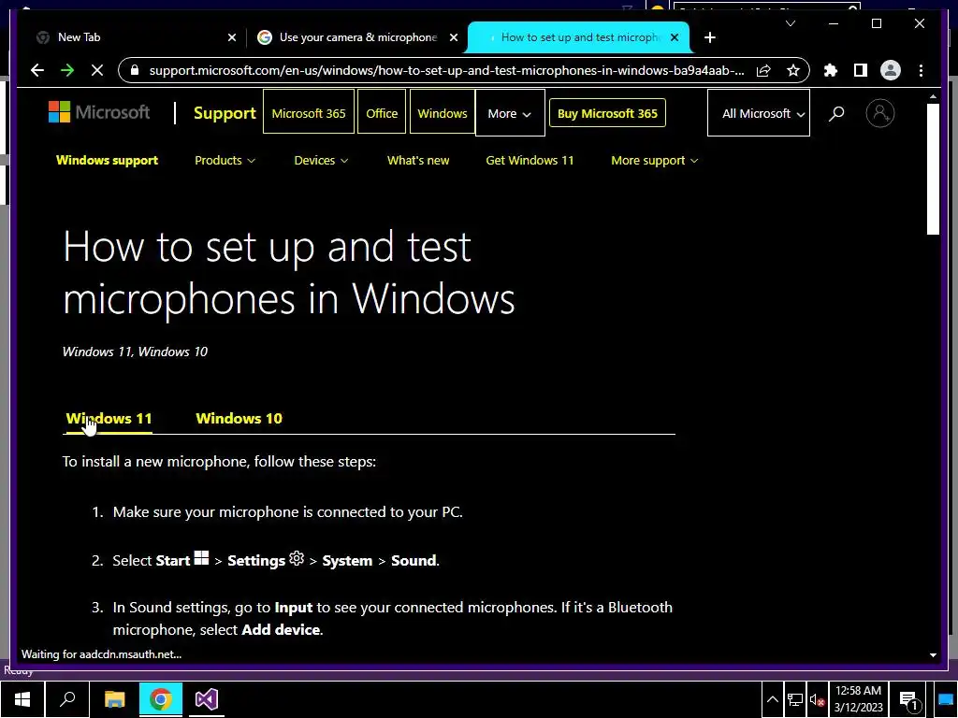Expand the More dropdown in header
Image resolution: width=958 pixels, height=718 pixels.
pyautogui.click(x=510, y=113)
